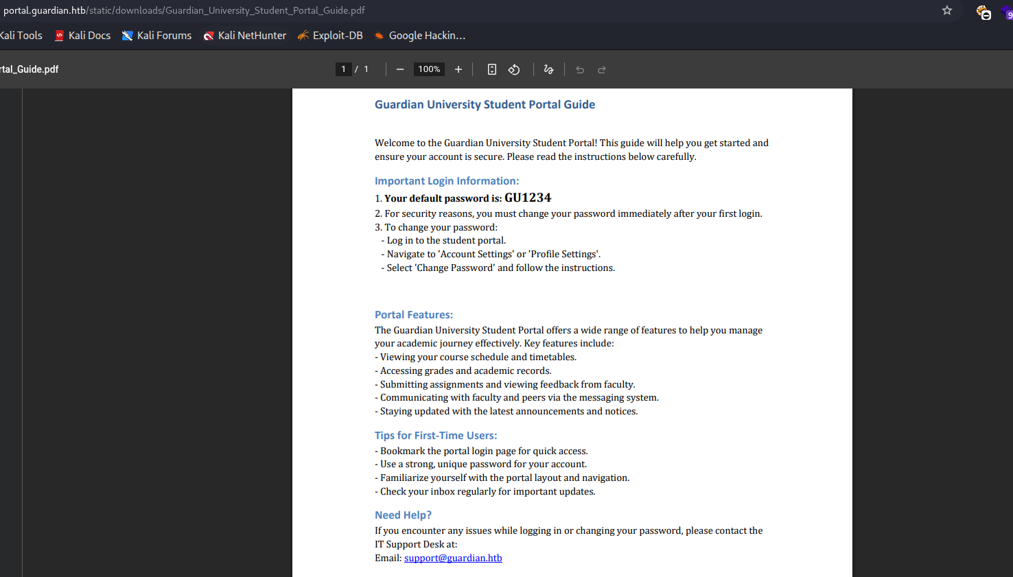Viewport: 1013px width, 577px height.
Task: Click the support@guardian.htb email link
Action: (x=453, y=558)
